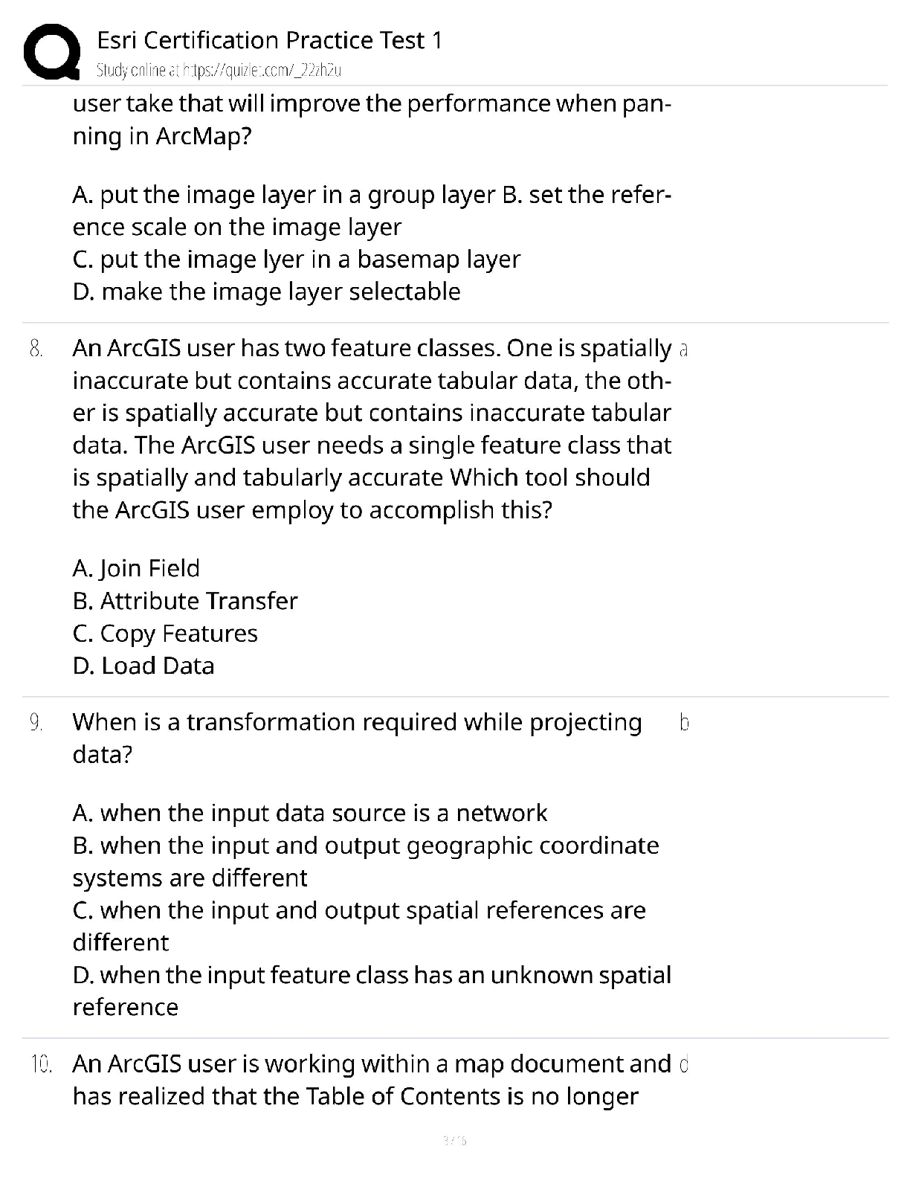The width and height of the screenshot is (910, 1178).
Task: Select option C. spatial references are different
Action: (x=359, y=926)
